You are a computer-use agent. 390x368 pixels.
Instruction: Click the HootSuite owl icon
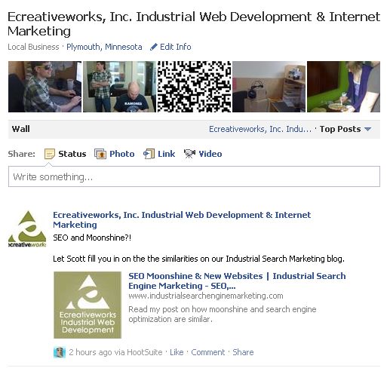click(60, 352)
